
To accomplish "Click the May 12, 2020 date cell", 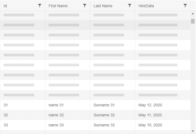I will pos(150,105).
